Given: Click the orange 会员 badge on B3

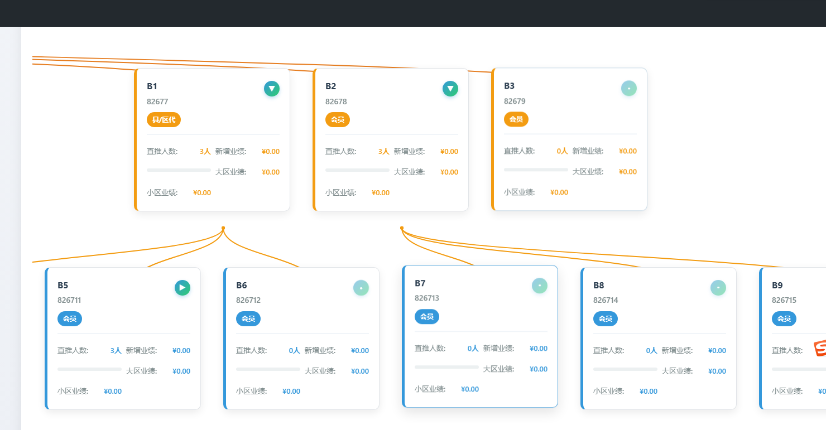Looking at the screenshot, I should coord(516,119).
